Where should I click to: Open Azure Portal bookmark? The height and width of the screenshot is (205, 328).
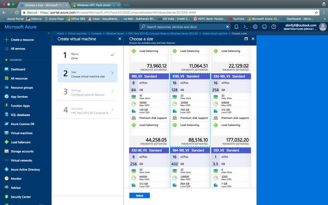point(13,19)
